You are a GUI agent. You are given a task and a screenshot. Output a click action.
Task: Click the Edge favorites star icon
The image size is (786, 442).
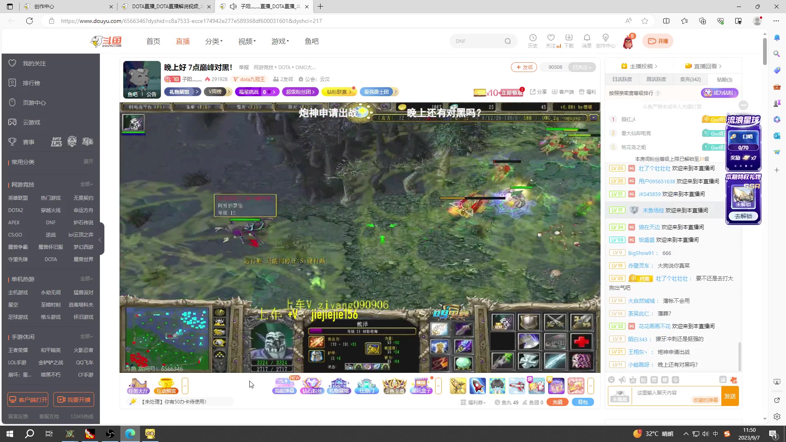[x=645, y=21]
